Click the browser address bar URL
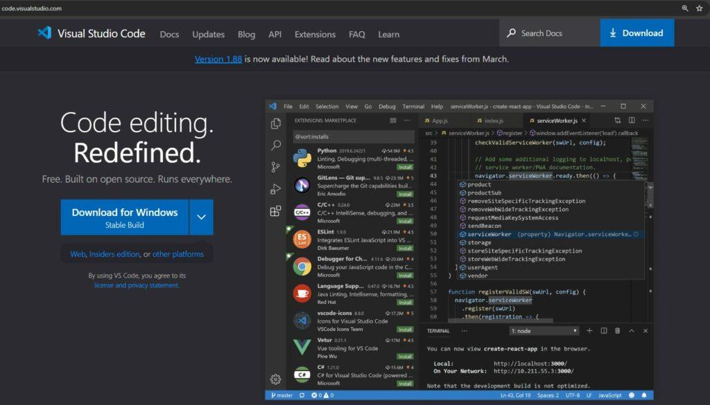This screenshot has height=405, width=710. [31, 8]
